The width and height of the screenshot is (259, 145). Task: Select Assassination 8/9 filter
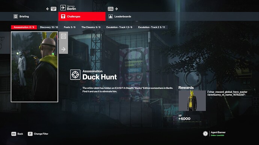point(24,27)
